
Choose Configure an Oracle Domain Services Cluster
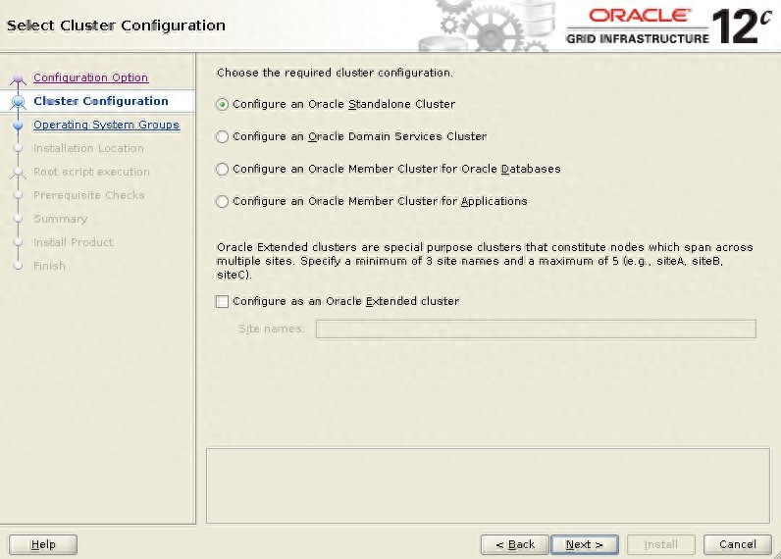click(x=223, y=136)
